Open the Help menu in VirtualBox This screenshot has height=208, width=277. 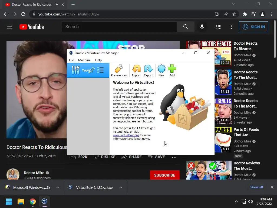(98, 60)
